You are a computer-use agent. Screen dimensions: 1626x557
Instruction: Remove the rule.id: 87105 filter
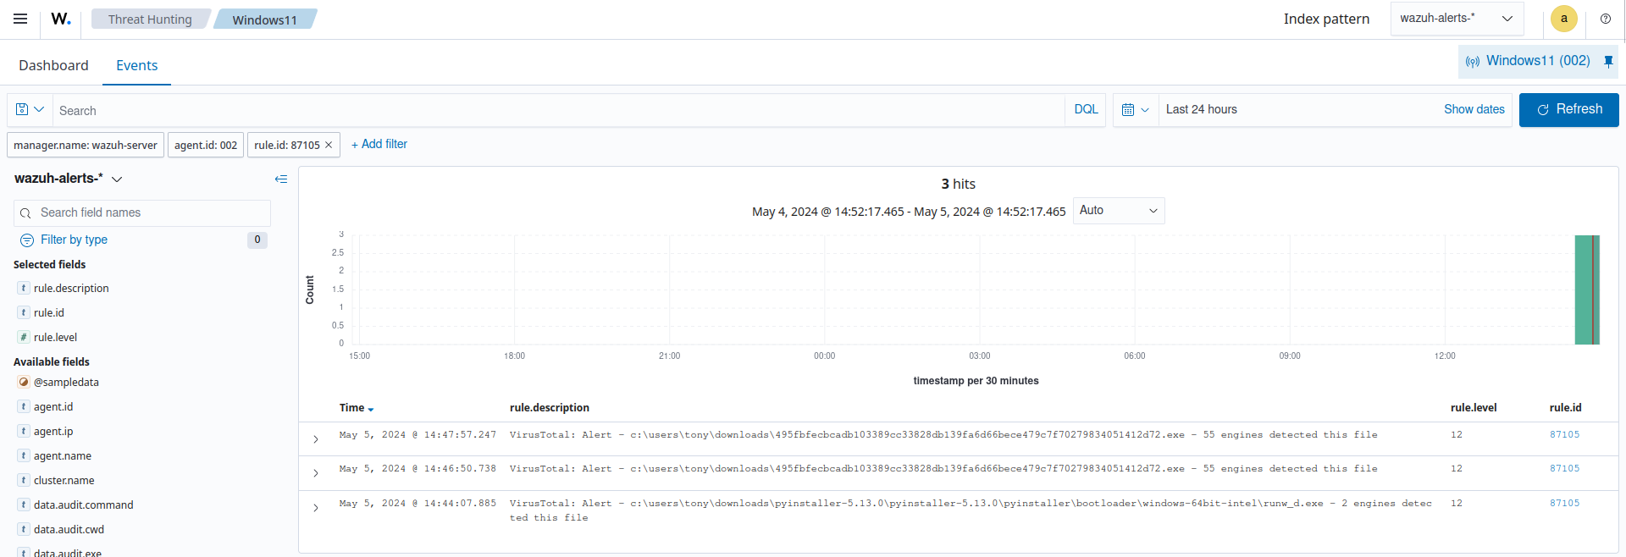coord(329,145)
